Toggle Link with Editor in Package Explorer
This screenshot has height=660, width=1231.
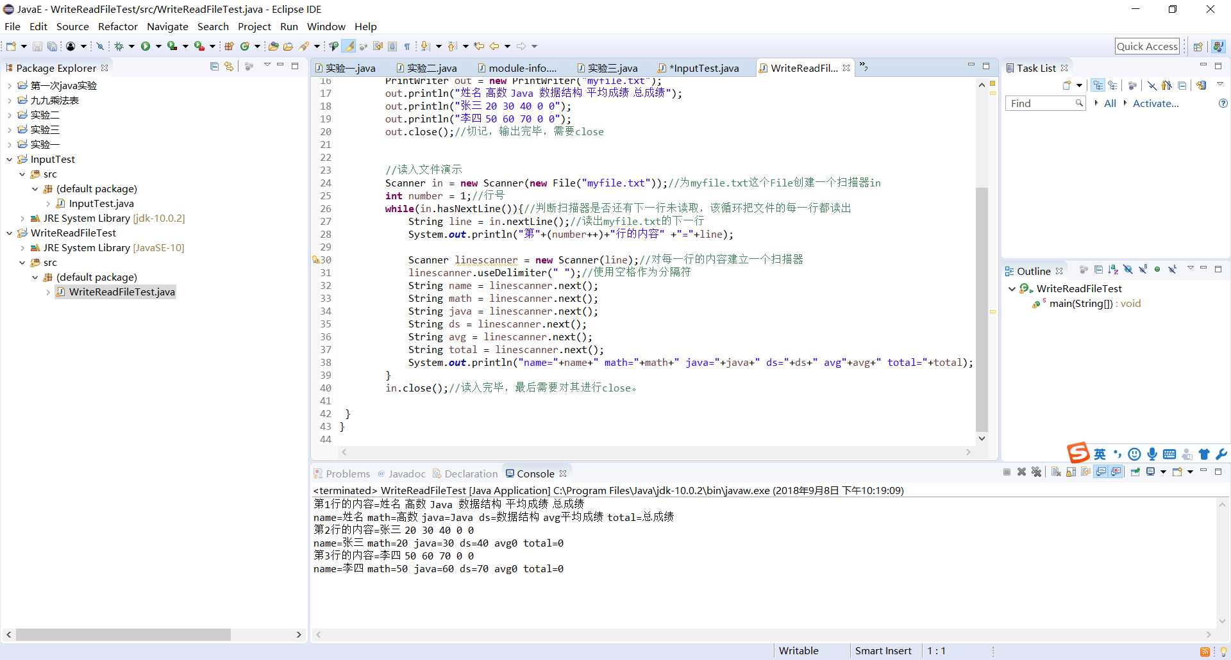click(229, 66)
